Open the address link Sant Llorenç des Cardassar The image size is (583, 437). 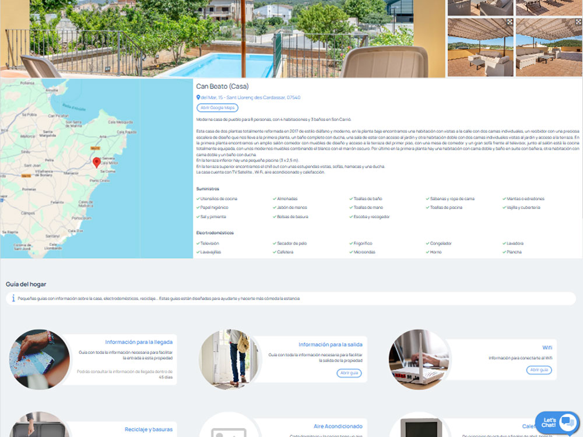click(x=251, y=97)
